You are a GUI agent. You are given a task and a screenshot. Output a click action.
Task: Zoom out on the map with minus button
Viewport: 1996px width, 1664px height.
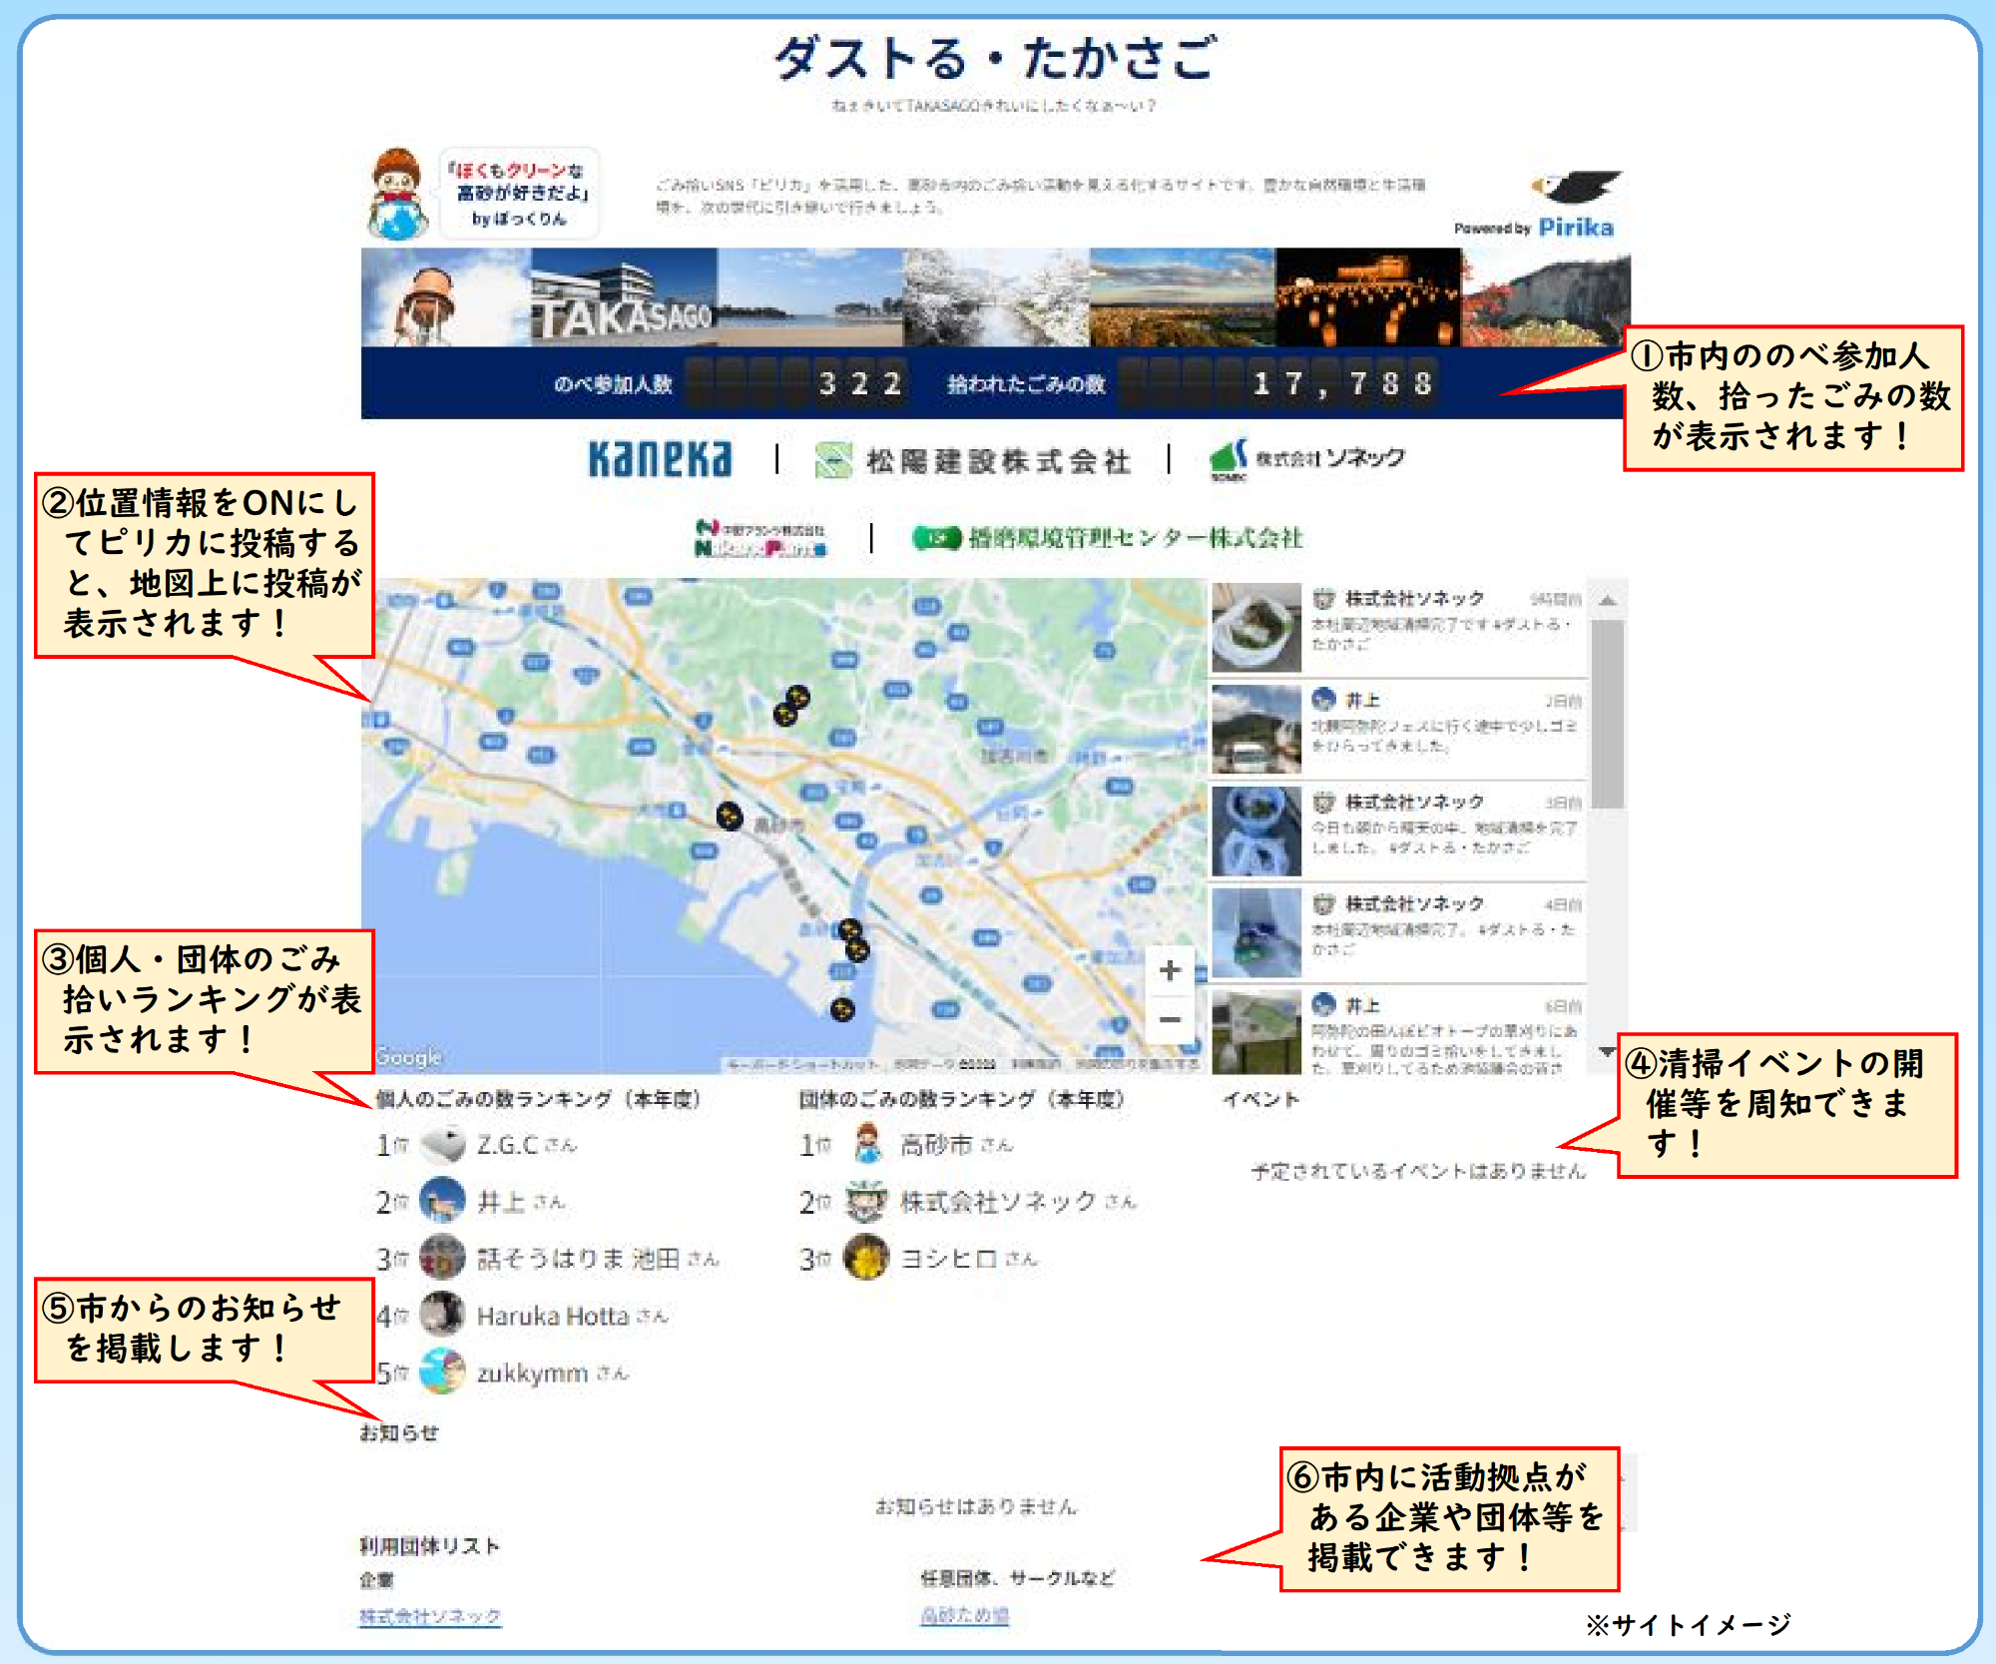(x=1170, y=1019)
